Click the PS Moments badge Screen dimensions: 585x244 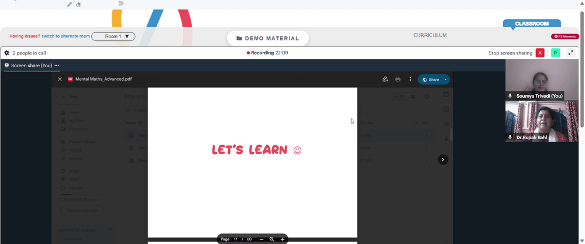coord(565,36)
